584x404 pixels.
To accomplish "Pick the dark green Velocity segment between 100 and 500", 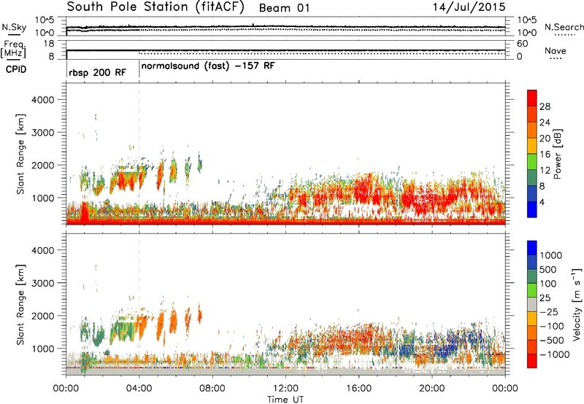I will click(x=532, y=277).
